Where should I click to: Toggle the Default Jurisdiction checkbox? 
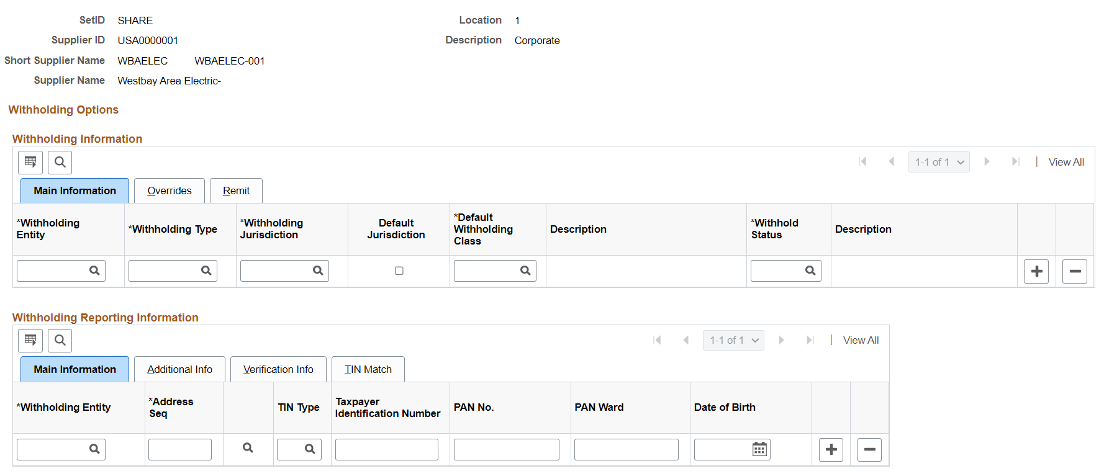[399, 271]
